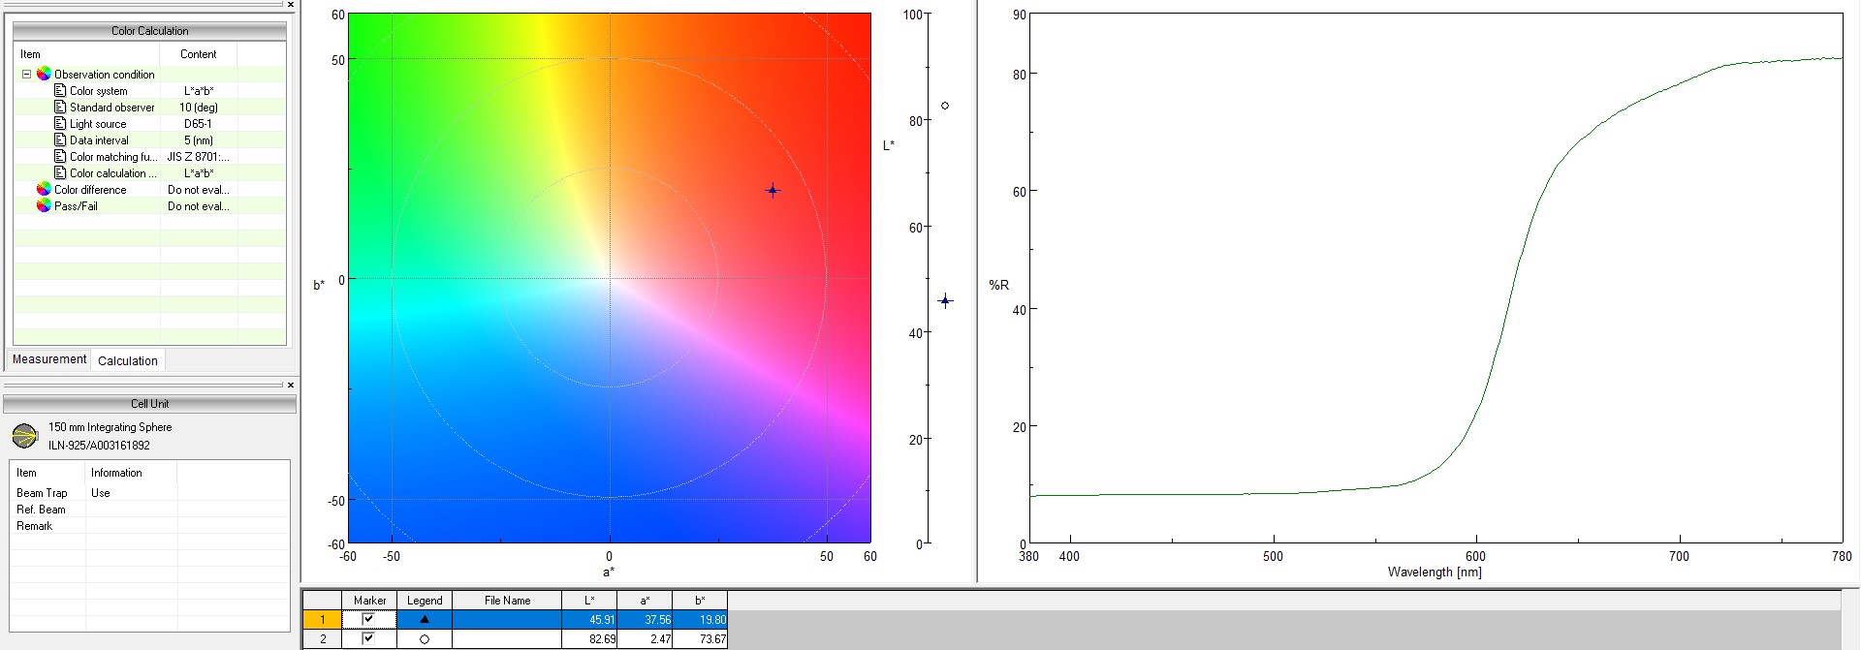Collapse the Observation condition tree node

[26, 74]
